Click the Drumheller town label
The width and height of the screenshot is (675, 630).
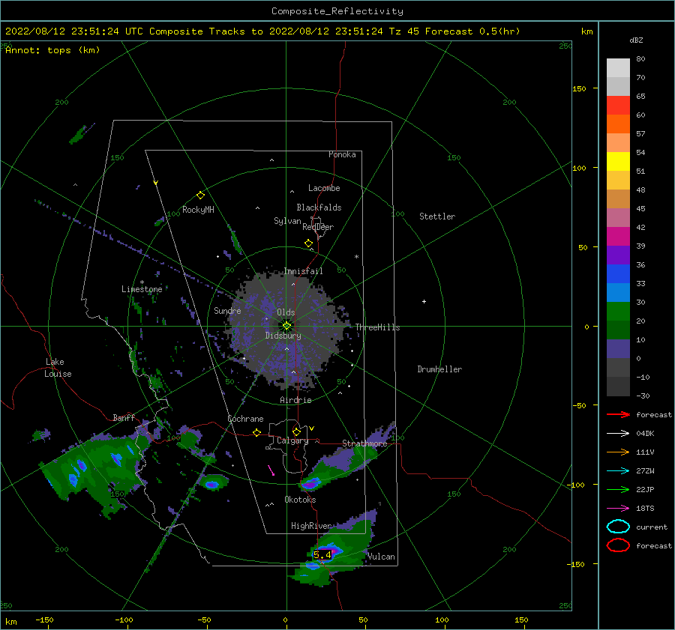[x=439, y=369]
